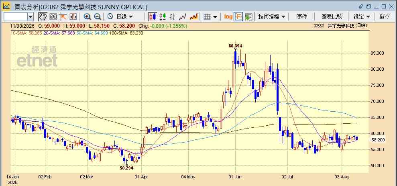The width and height of the screenshot is (397, 186).
Task: Click the 60.000 price axis label
Action: pos(377,133)
